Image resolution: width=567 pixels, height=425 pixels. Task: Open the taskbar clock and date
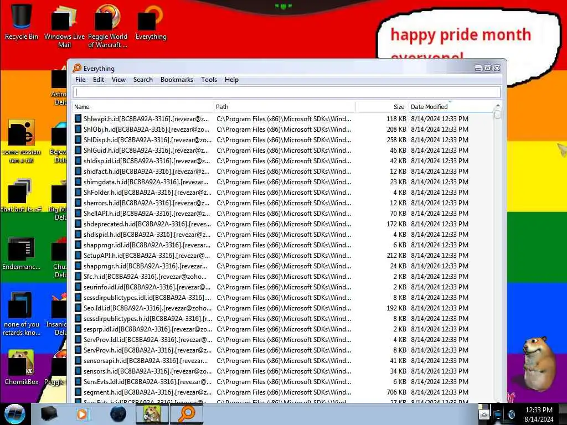(539, 414)
